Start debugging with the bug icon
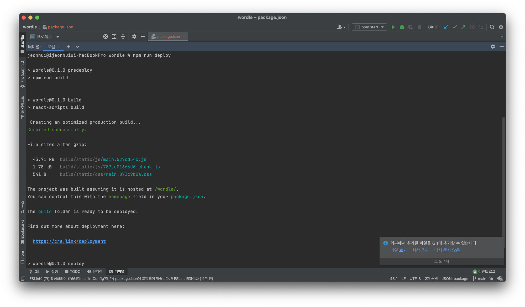This screenshot has height=307, width=525. (402, 27)
